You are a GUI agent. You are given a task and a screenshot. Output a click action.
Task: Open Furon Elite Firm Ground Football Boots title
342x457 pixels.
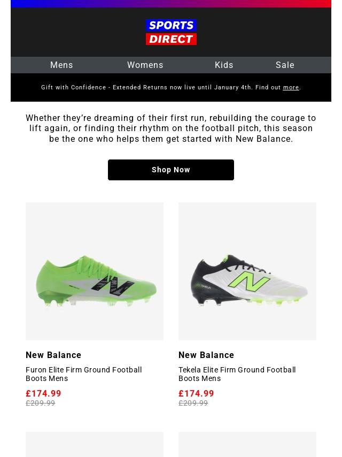coord(84,374)
